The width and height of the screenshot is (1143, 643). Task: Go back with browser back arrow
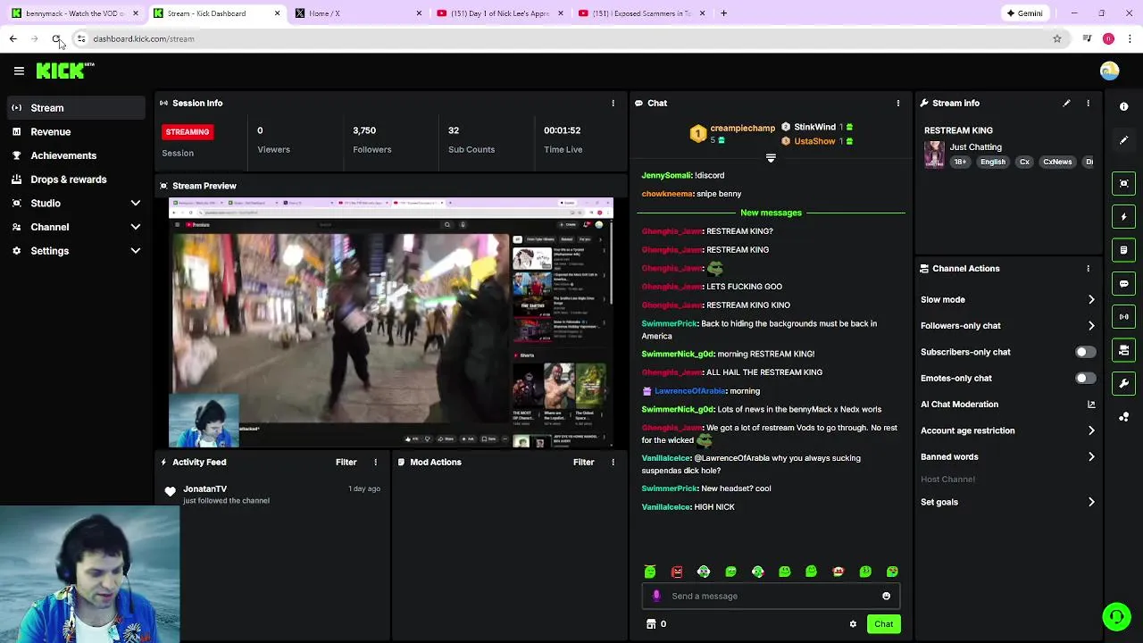point(13,38)
